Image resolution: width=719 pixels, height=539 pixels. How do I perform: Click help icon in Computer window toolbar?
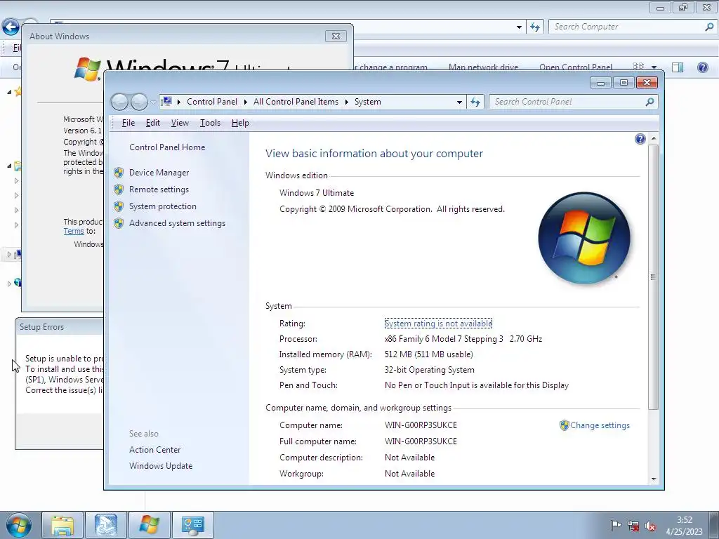click(702, 67)
